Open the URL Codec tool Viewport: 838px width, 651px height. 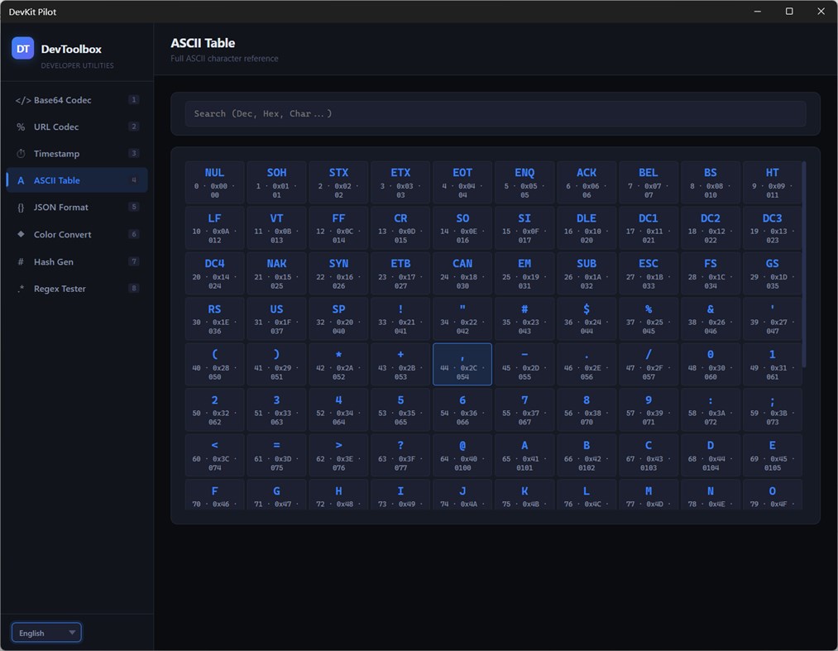pos(77,127)
